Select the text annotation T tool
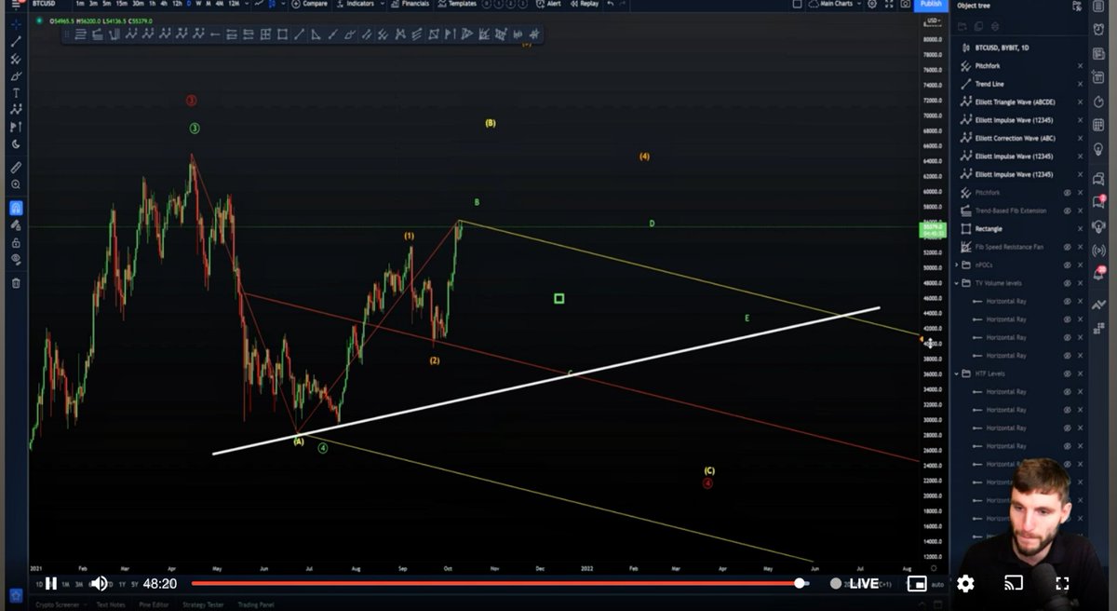Image resolution: width=1117 pixels, height=611 pixels. click(x=16, y=93)
